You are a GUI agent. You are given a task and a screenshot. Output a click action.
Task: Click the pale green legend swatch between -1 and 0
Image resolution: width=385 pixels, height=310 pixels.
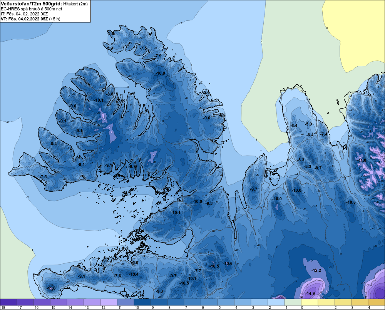(293, 302)
